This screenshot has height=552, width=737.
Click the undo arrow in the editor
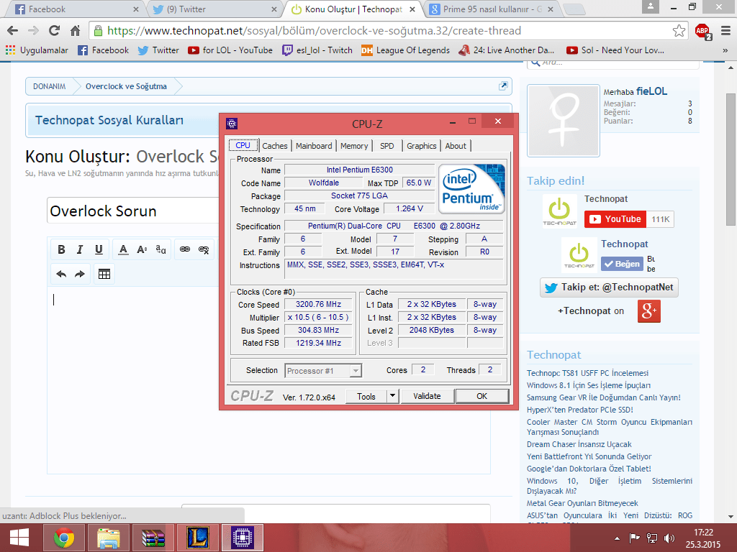[62, 273]
